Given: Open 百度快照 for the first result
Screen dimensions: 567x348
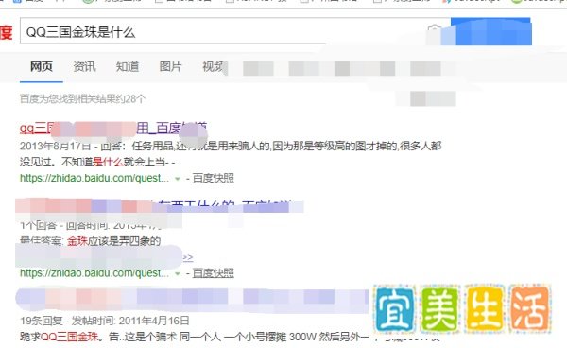Looking at the screenshot, I should tap(213, 178).
